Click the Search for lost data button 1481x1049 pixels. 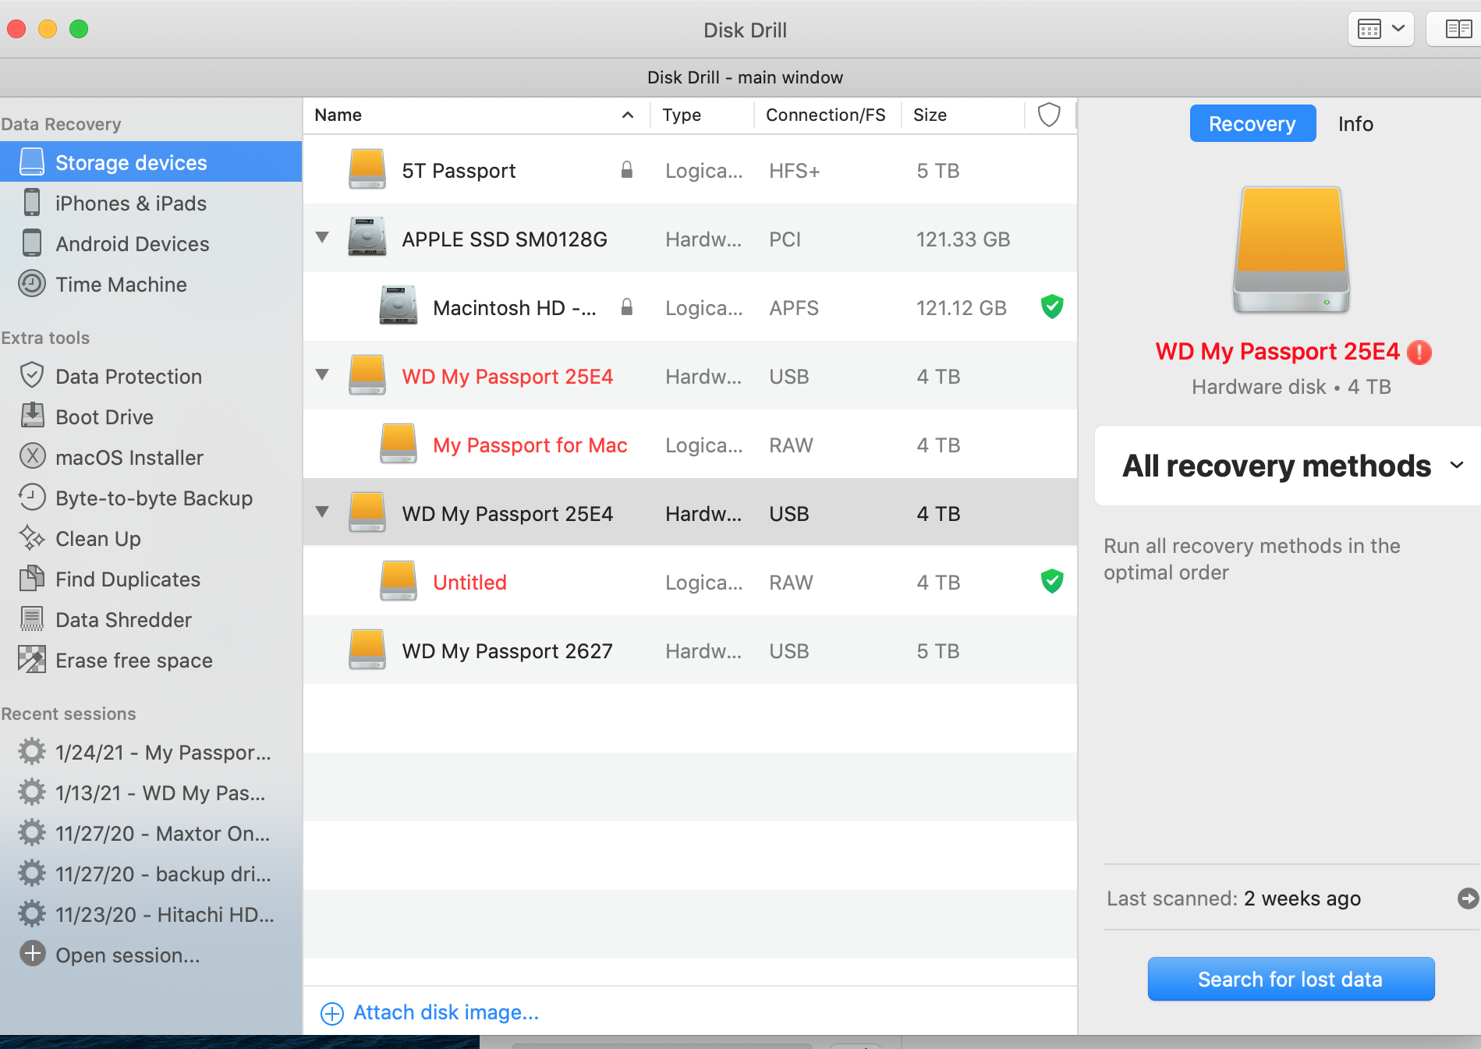[x=1291, y=979]
